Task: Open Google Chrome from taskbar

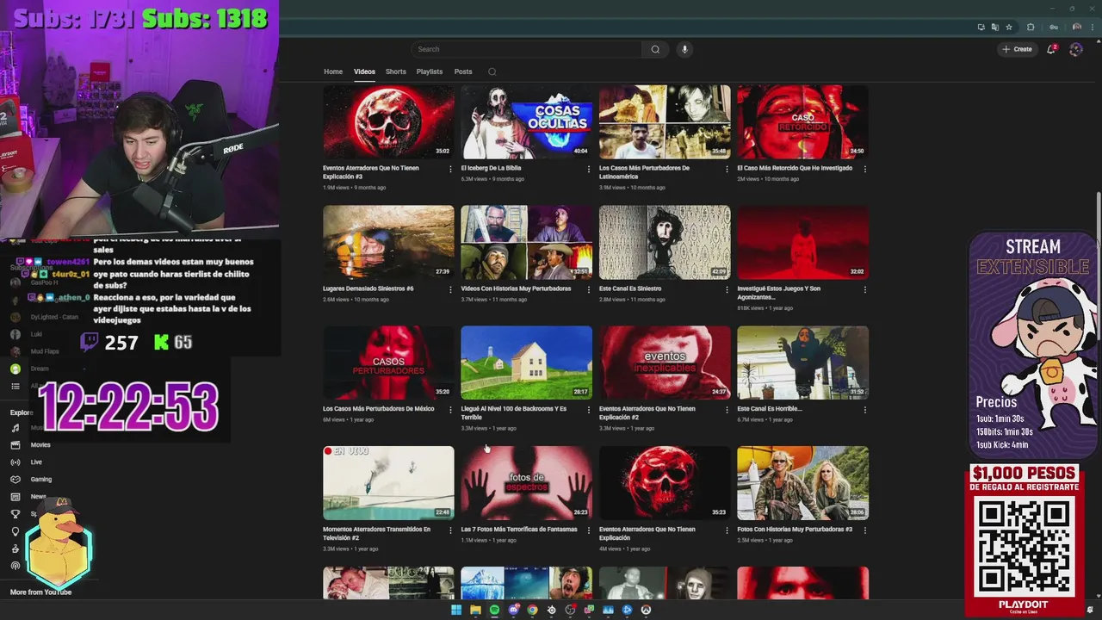Action: (x=532, y=610)
